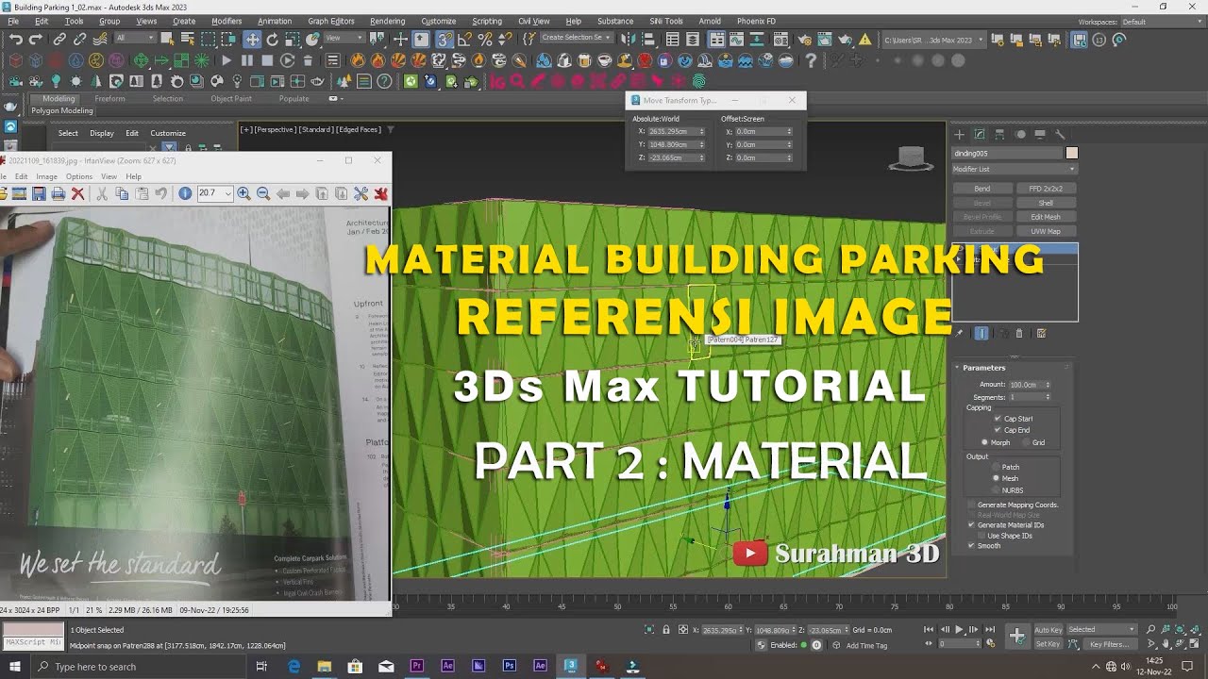Toggle the Angle Snap button
Viewport: 1208px width, 679px height.
tap(465, 40)
